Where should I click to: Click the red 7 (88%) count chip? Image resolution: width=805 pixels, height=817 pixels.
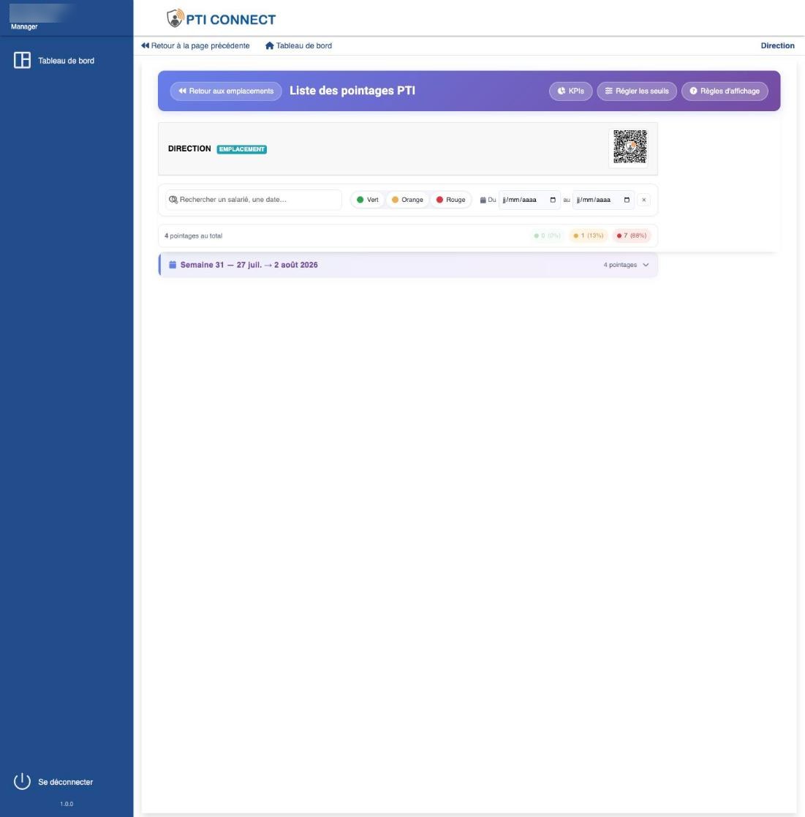click(x=632, y=236)
